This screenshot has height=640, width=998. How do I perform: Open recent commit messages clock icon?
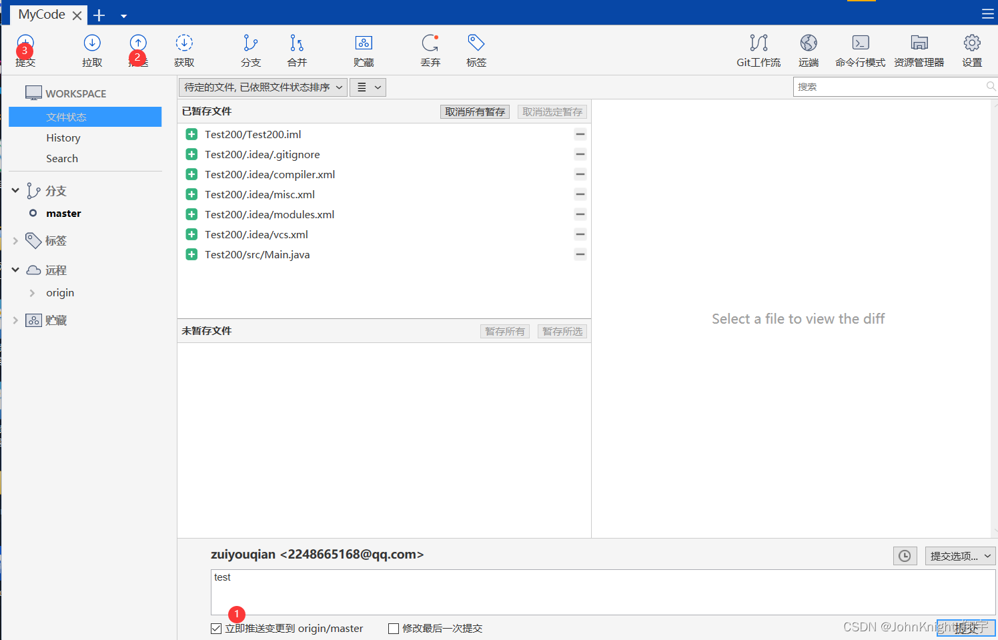pyautogui.click(x=905, y=556)
